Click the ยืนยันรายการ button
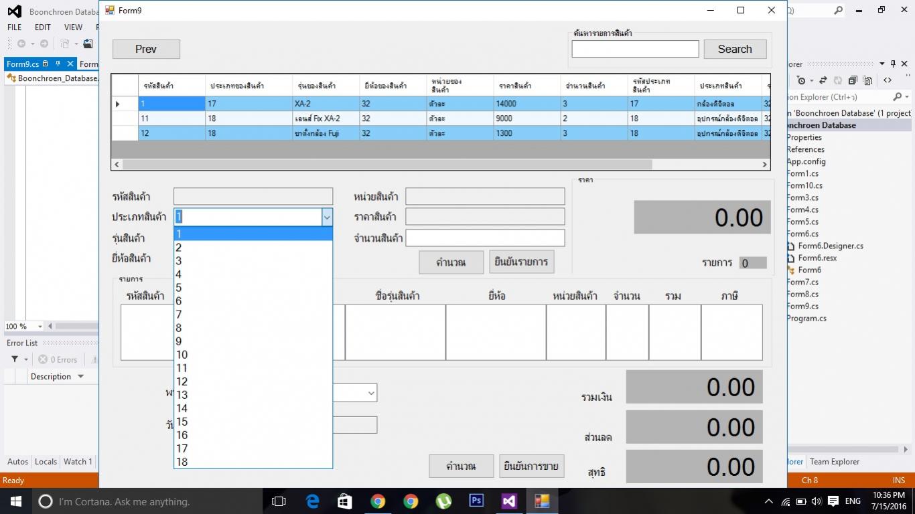Image resolution: width=915 pixels, height=514 pixels. (521, 262)
